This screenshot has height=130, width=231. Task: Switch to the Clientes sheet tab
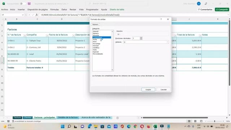27,117
